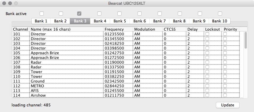Toggle Lockout for channel 105

[x=207, y=53]
